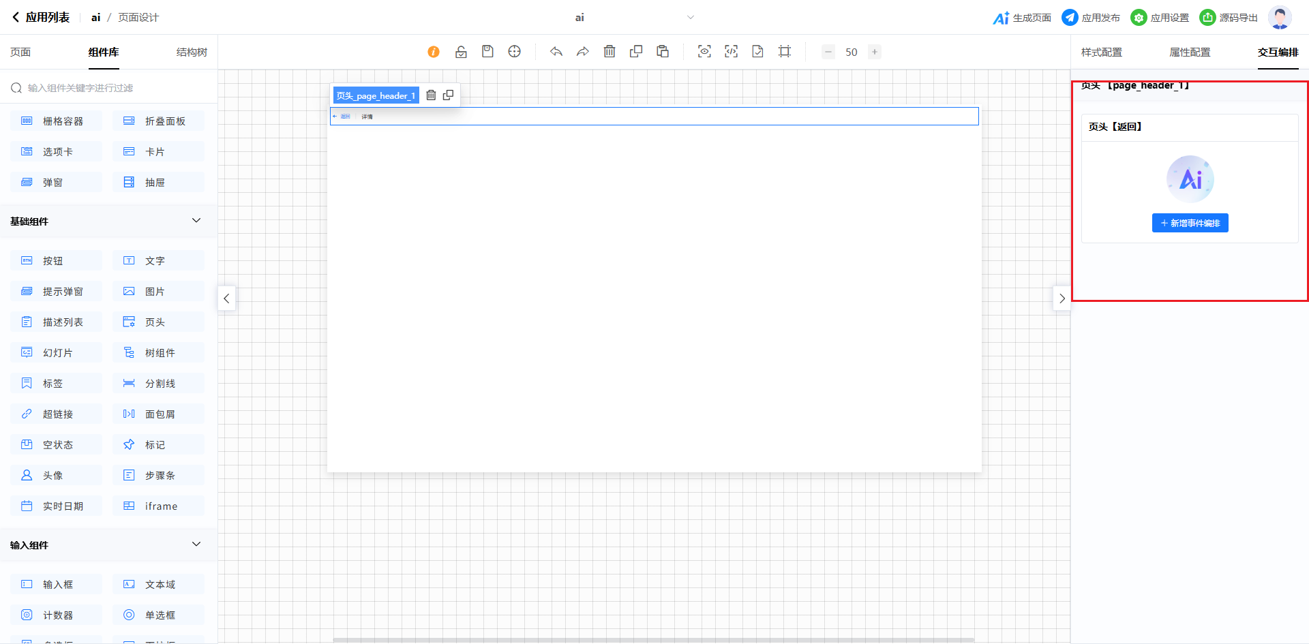Collapse the 输入组件 section
1309x644 pixels.
196,545
